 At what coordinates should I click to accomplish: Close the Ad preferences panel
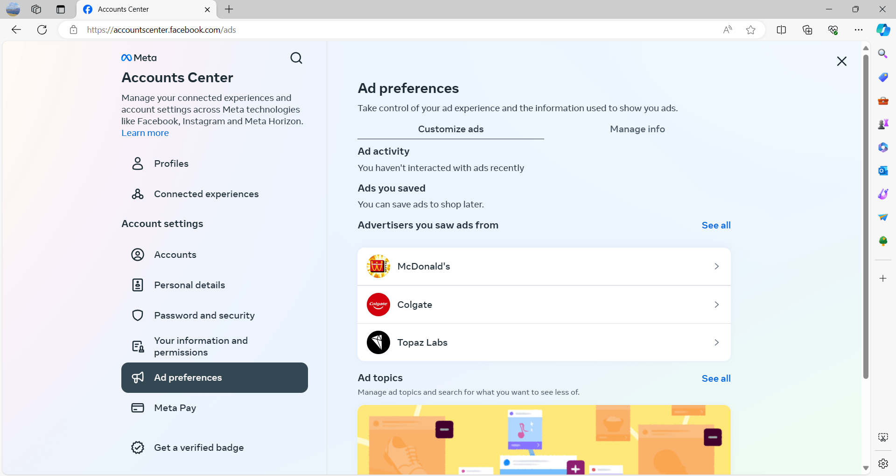(x=841, y=61)
